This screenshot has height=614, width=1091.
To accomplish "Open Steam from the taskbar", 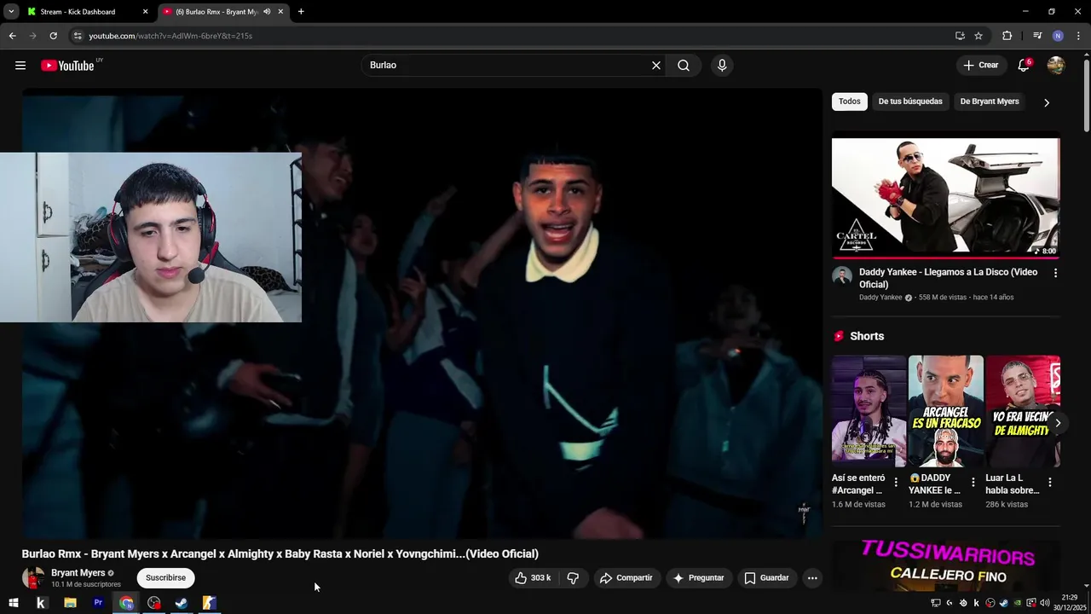I will (x=182, y=603).
